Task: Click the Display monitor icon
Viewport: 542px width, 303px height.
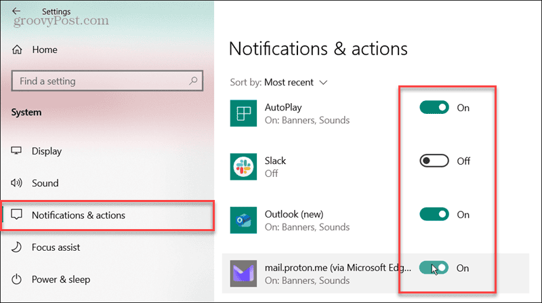Action: (x=16, y=150)
